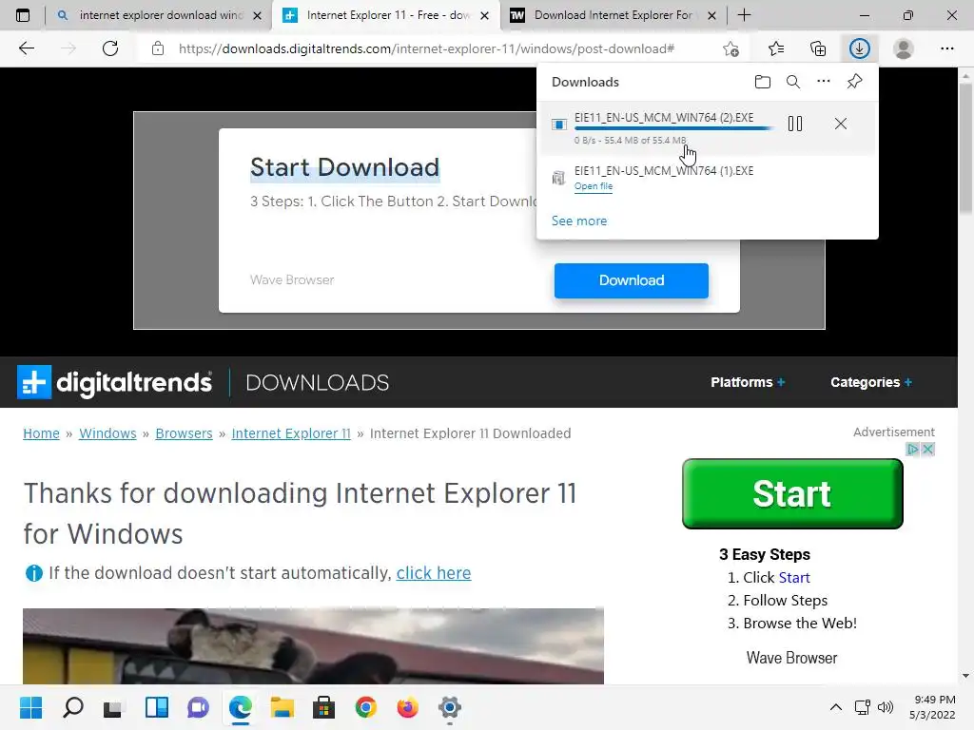This screenshot has height=730, width=974.
Task: Click the blue Download button
Action: [632, 280]
